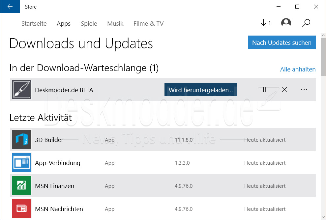326x220 pixels.
Task: Switch to the Musik tab
Action: coord(115,23)
